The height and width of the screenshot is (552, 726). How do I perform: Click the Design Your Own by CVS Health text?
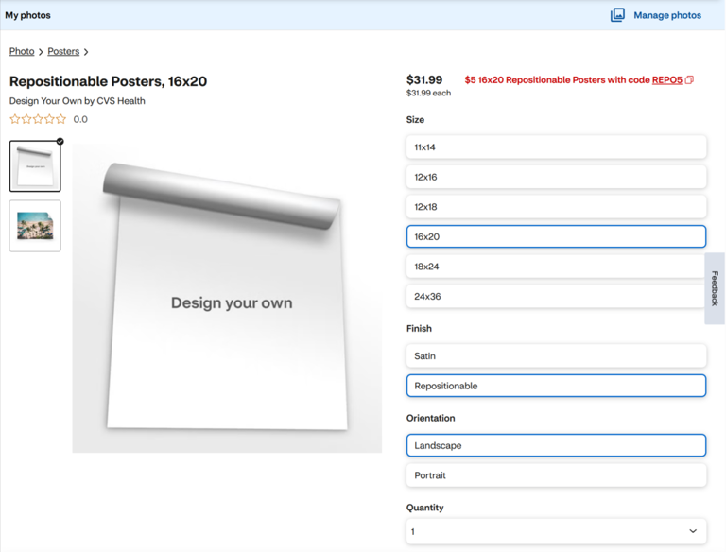click(78, 101)
